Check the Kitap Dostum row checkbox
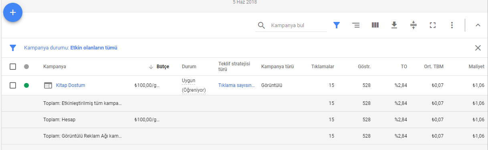This screenshot has height=150, width=488. [x=13, y=85]
